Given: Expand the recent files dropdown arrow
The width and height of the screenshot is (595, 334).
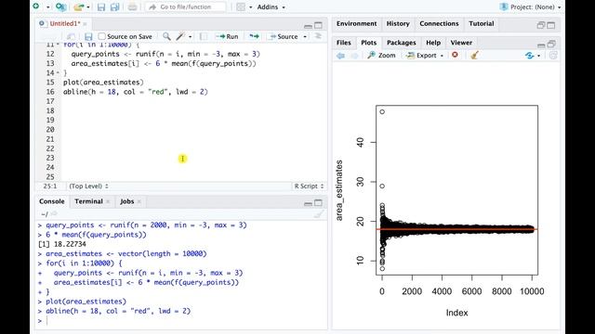Looking at the screenshot, I should pyautogui.click(x=88, y=7).
